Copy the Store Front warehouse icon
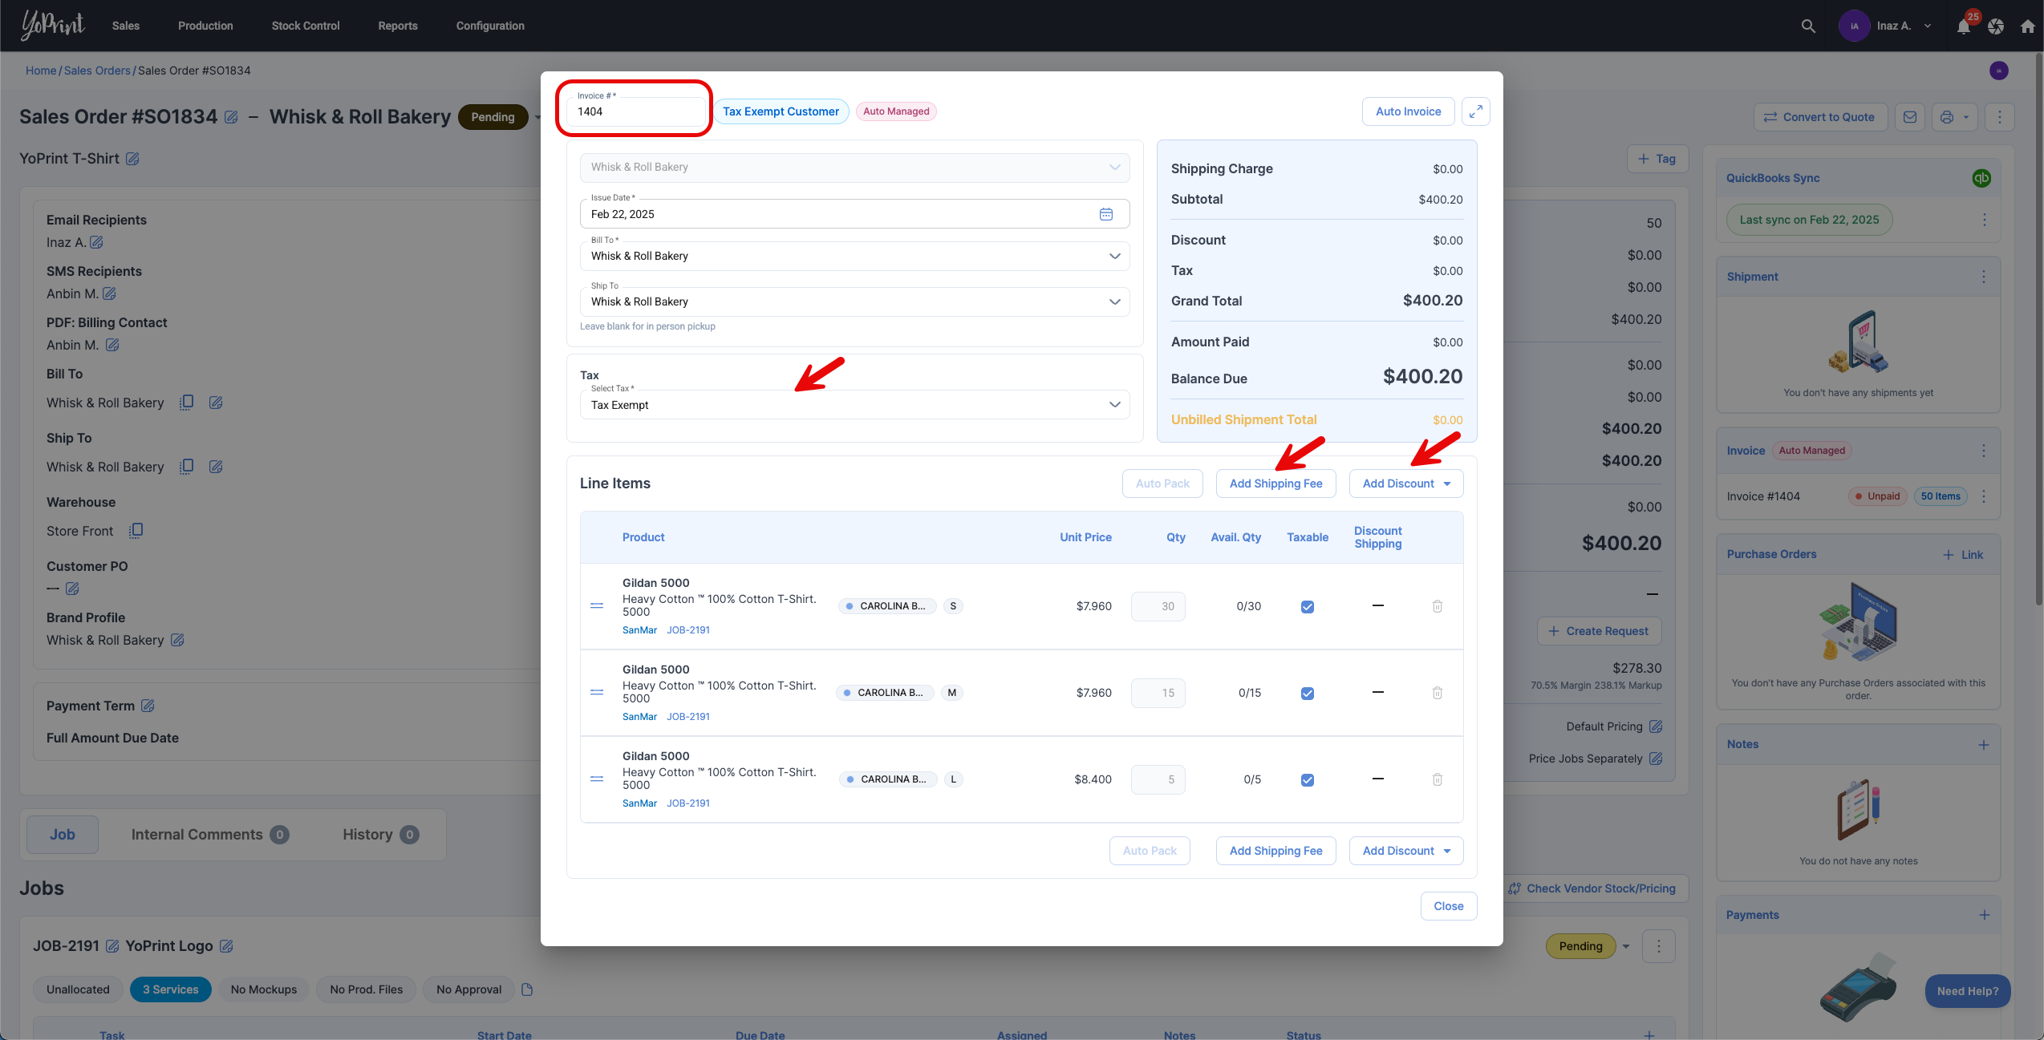Screen dimensions: 2044x1040 click(x=136, y=531)
